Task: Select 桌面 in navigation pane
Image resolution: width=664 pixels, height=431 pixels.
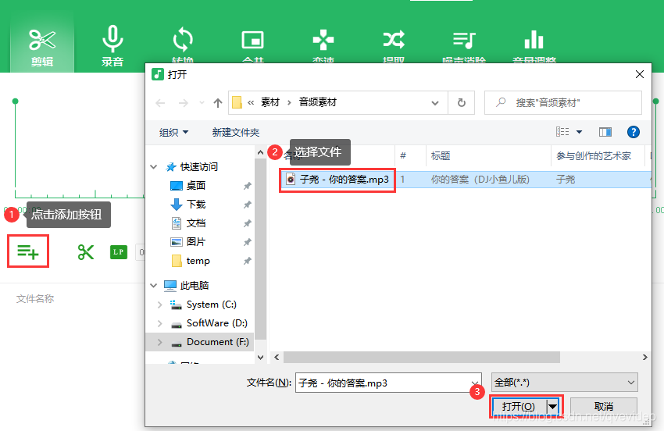Action: [x=195, y=186]
